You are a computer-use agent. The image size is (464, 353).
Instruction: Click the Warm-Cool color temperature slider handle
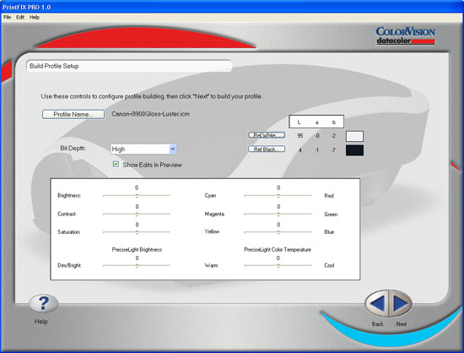click(278, 266)
